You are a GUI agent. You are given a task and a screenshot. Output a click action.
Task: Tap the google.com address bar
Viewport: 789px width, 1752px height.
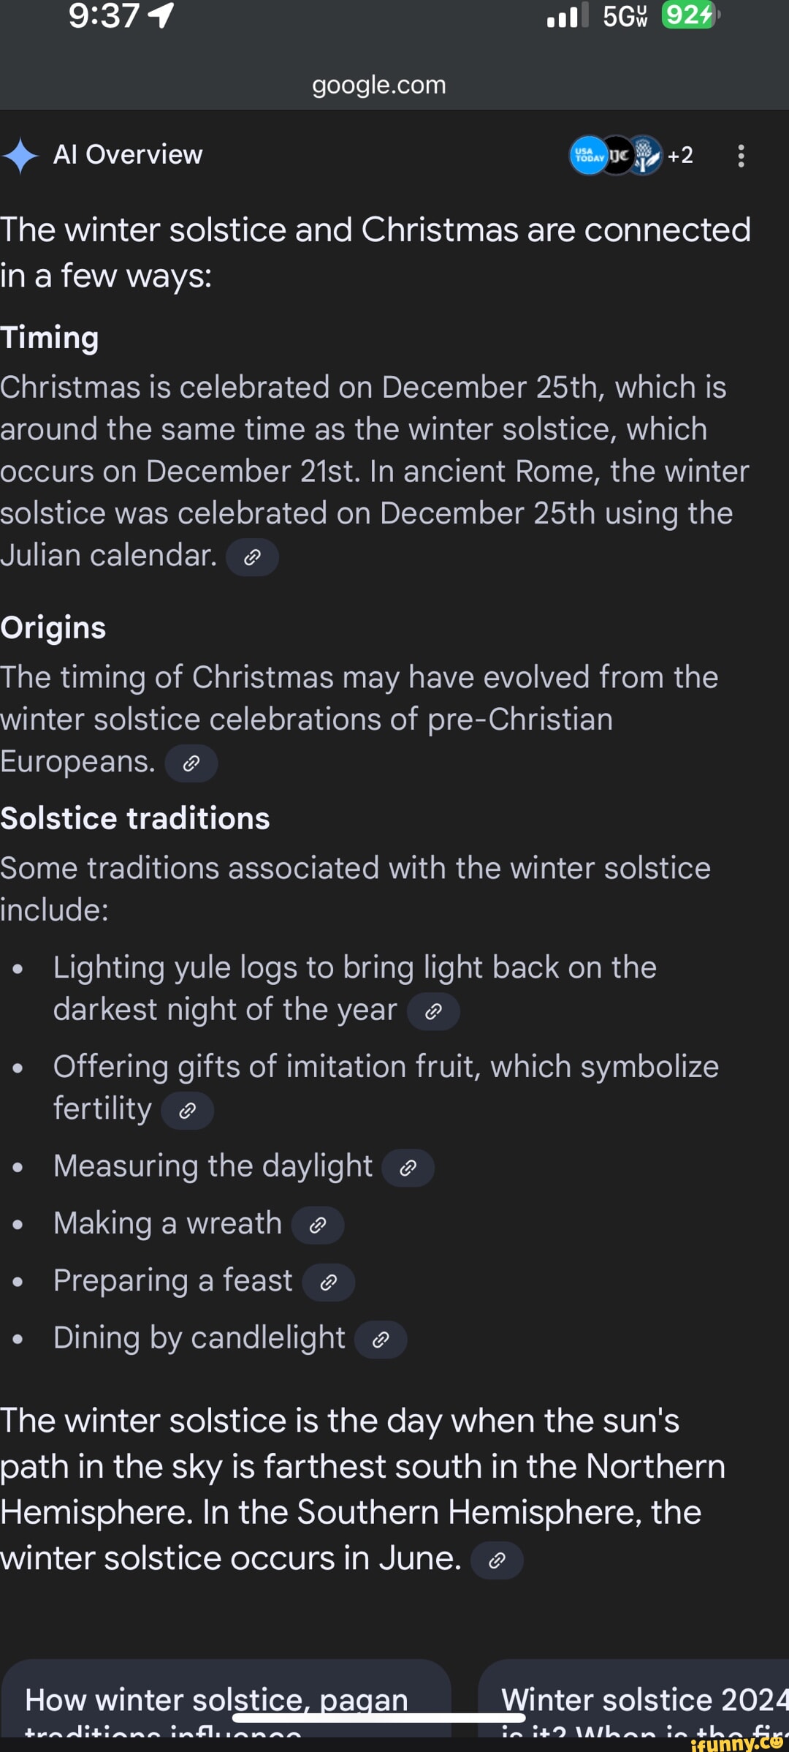pyautogui.click(x=378, y=84)
